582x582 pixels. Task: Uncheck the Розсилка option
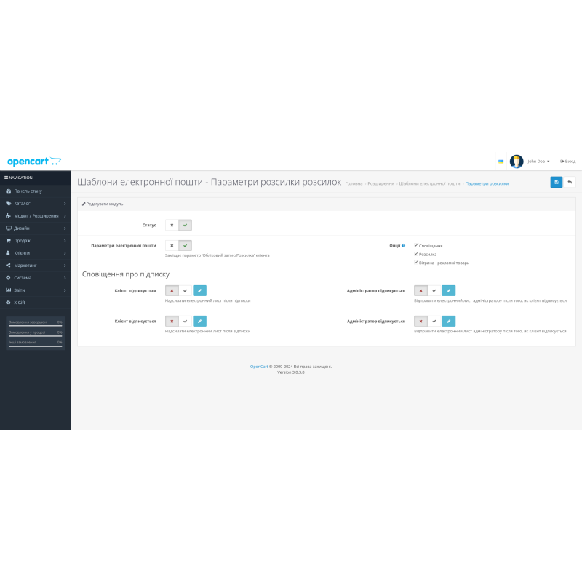coord(416,254)
